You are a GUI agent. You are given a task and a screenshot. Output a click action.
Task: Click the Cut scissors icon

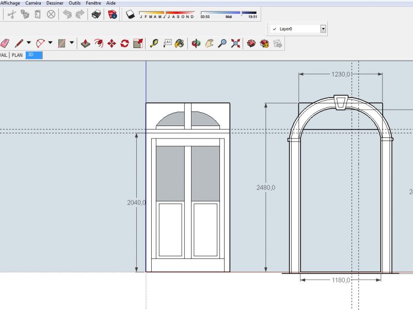click(x=11, y=14)
